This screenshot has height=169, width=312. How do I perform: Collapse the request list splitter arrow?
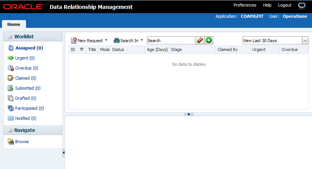pyautogui.click(x=189, y=114)
